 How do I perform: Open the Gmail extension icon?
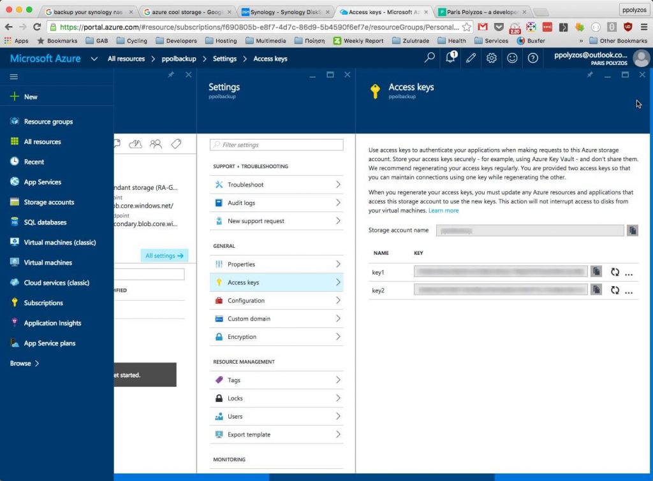point(483,27)
